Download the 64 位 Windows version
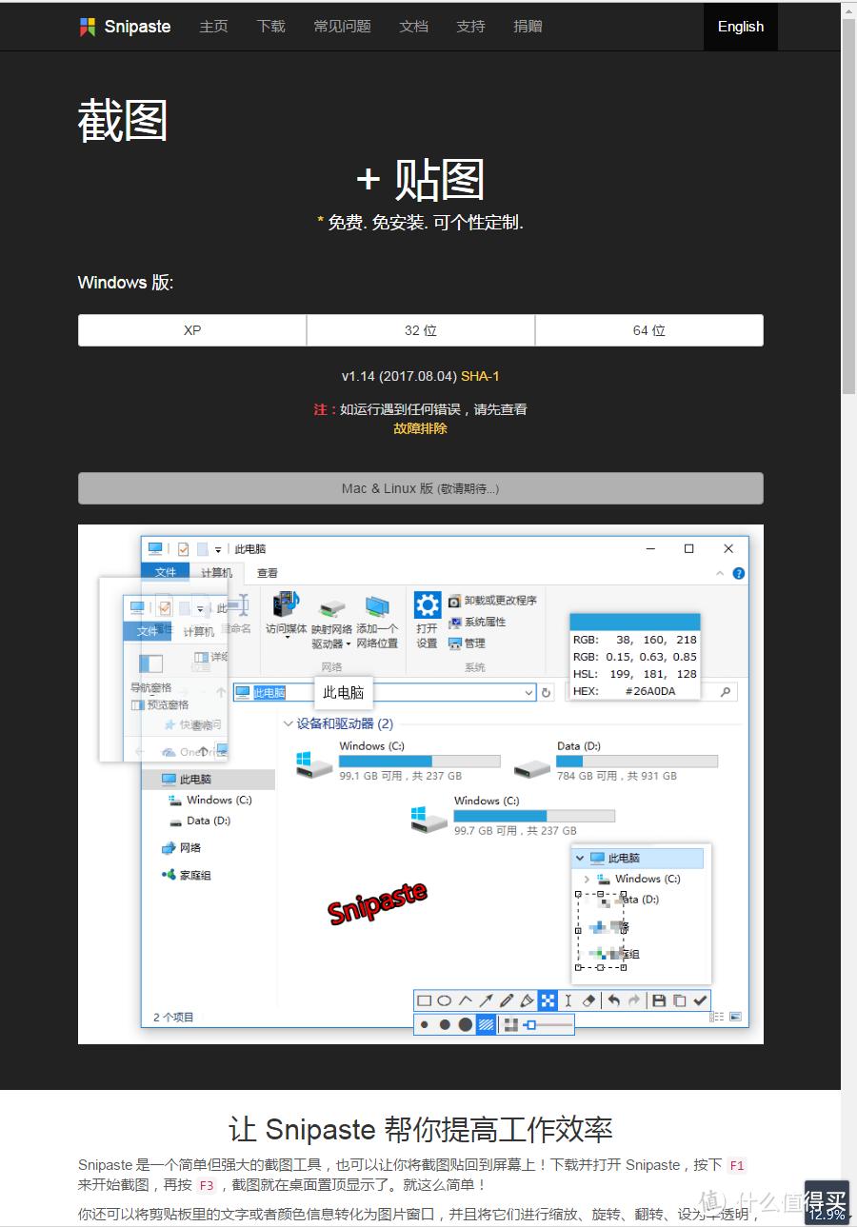Image resolution: width=857 pixels, height=1227 pixels. click(648, 330)
